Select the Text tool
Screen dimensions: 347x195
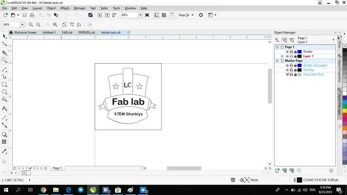pyautogui.click(x=4, y=108)
